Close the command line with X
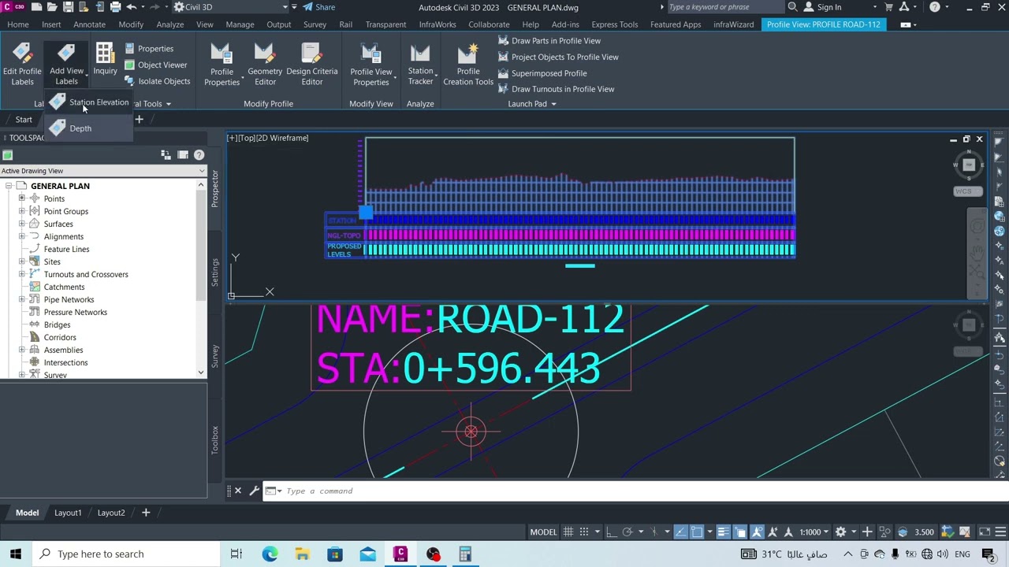Screen dimensions: 1009x567 click(238, 491)
